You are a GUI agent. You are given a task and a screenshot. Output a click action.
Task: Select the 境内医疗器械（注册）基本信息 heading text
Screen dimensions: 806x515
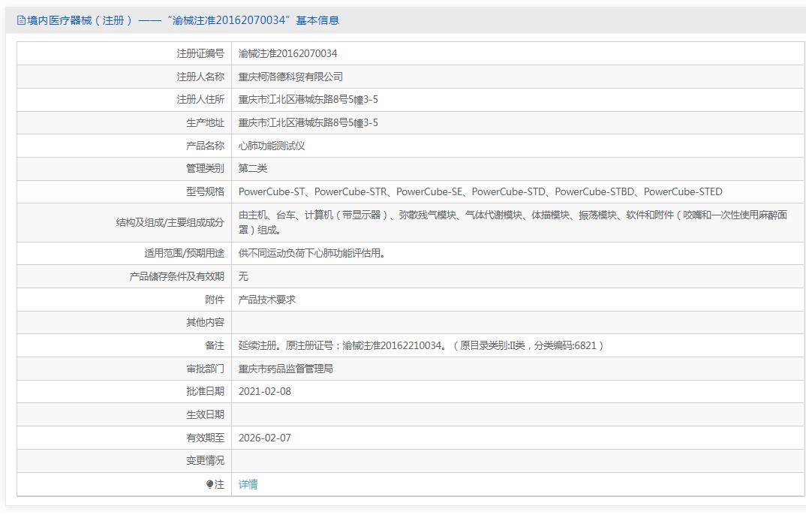point(182,20)
